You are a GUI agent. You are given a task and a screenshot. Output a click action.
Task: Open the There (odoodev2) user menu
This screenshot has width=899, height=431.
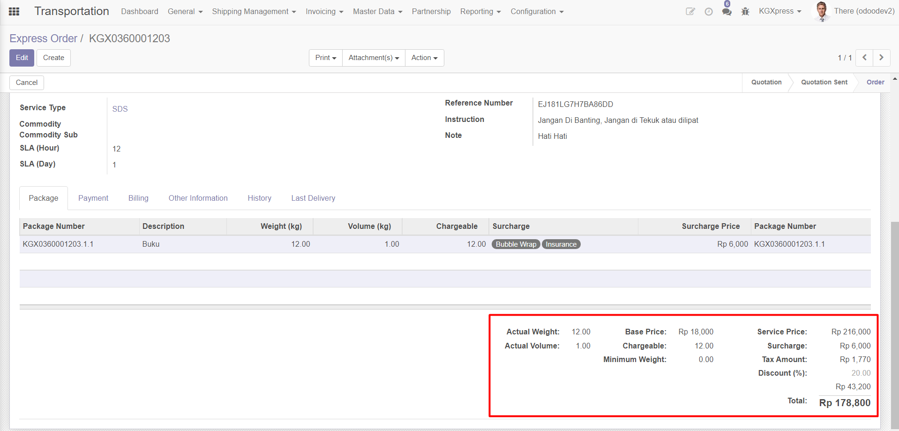[864, 11]
